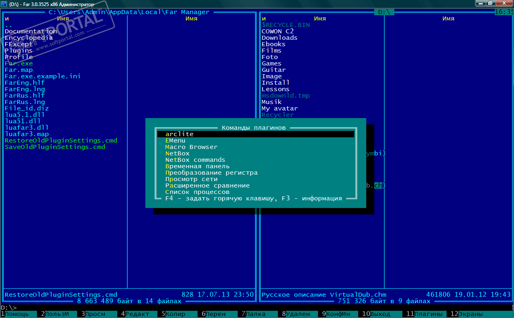The width and height of the screenshot is (514, 318).
Task: Click the 8 663 489 байт summary line
Action: tap(129, 301)
